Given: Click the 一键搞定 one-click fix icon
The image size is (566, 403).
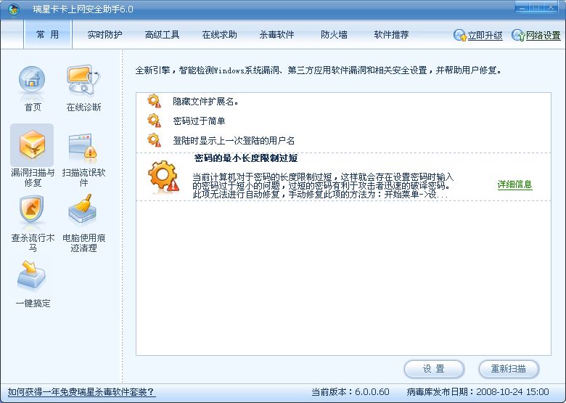Looking at the screenshot, I should [x=32, y=276].
